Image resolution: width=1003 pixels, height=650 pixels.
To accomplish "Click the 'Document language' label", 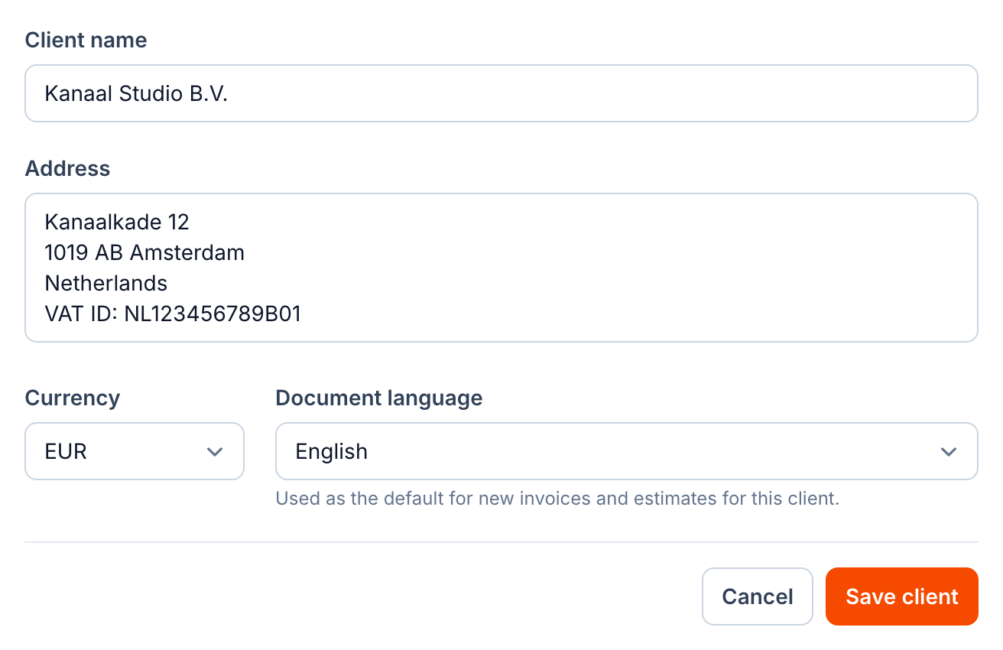I will click(x=379, y=398).
